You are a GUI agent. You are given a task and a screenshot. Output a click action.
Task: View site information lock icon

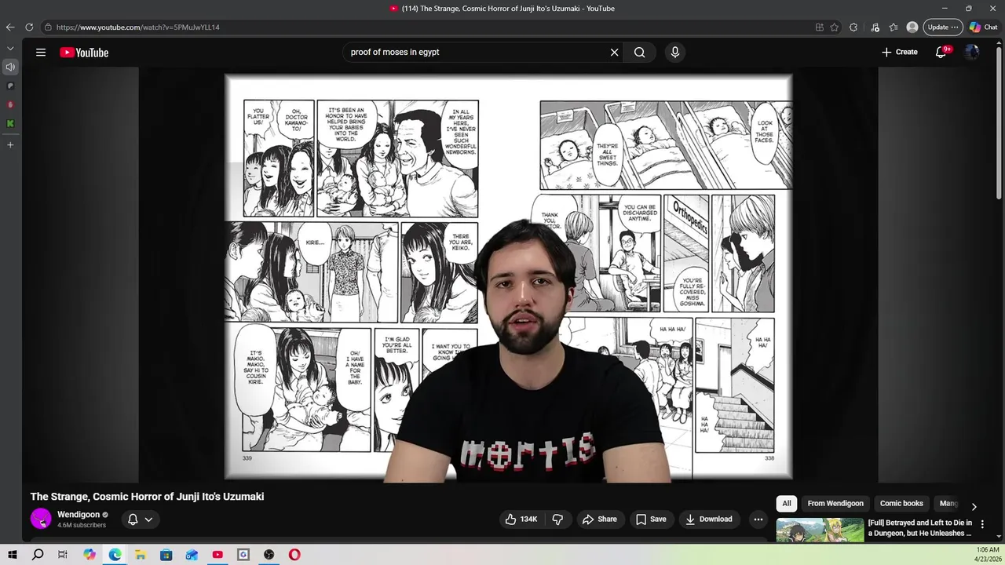pyautogui.click(x=48, y=27)
